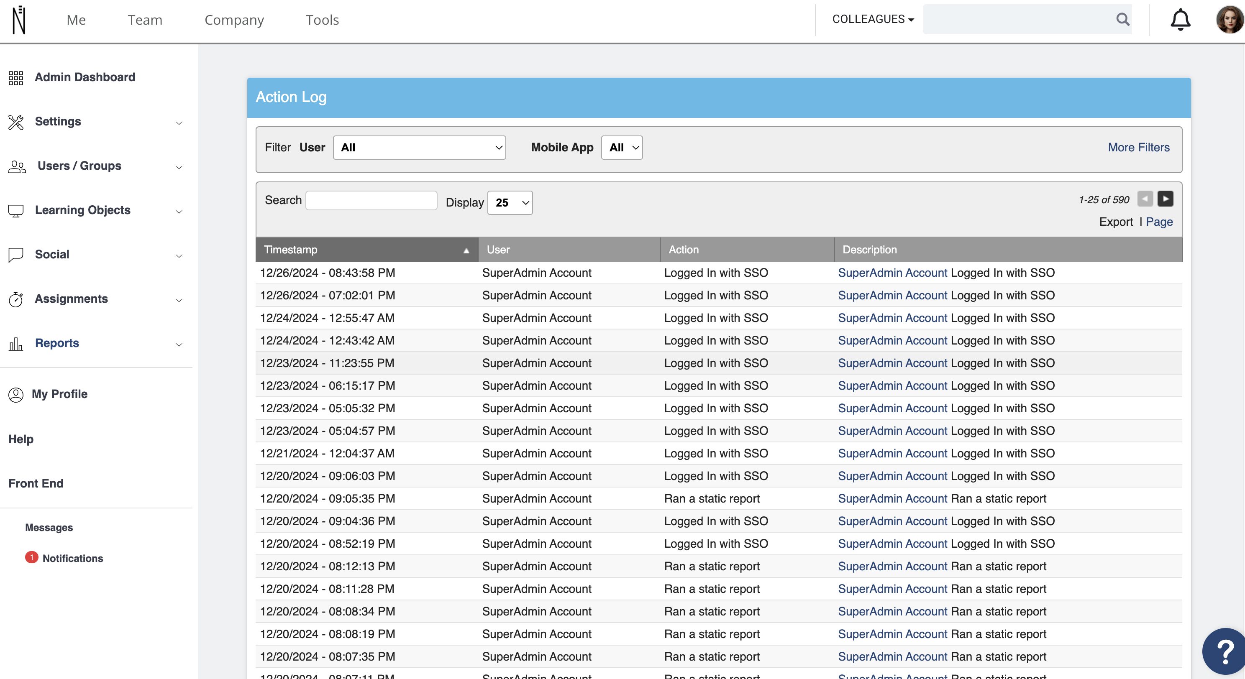The image size is (1245, 679).
Task: Open SuperAdmin Account link in 08:43:58 PM row
Action: click(892, 273)
